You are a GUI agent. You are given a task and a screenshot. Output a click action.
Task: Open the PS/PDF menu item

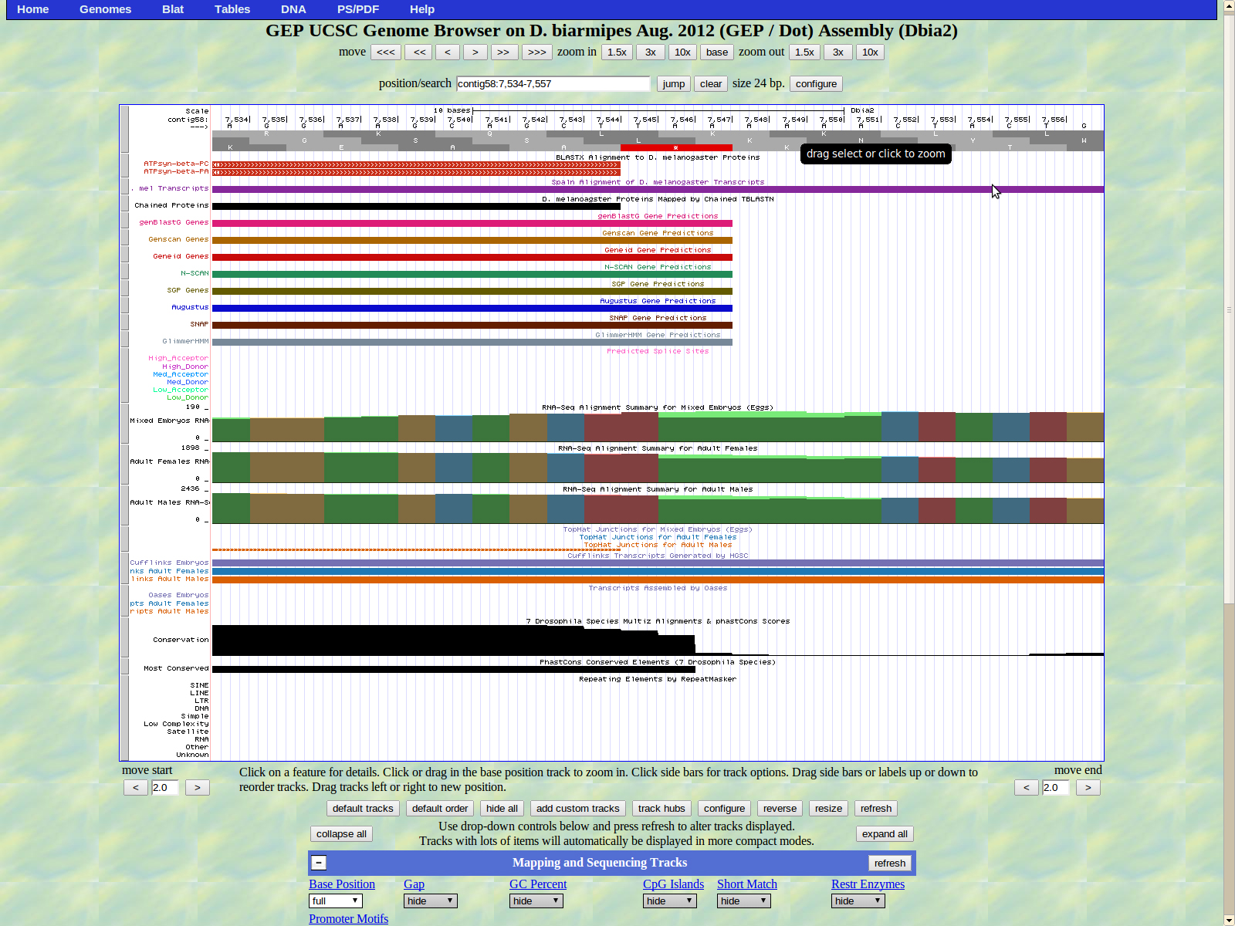click(358, 9)
